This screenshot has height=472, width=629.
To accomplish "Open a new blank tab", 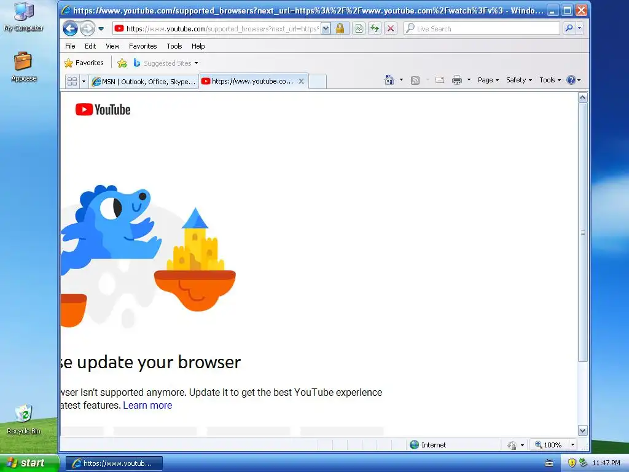I will [318, 82].
